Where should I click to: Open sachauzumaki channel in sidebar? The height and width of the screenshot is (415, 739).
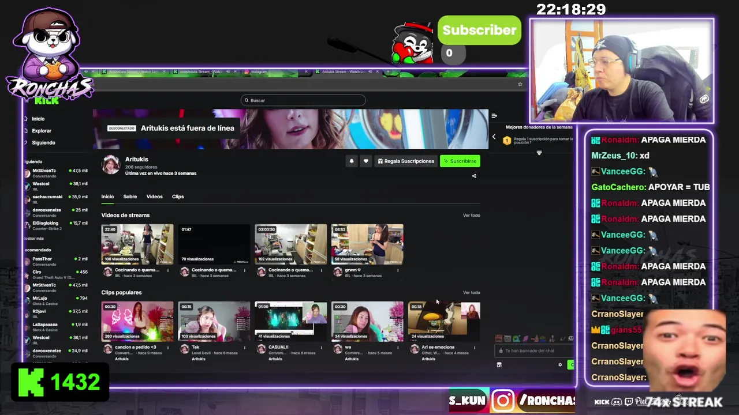click(x=56, y=199)
